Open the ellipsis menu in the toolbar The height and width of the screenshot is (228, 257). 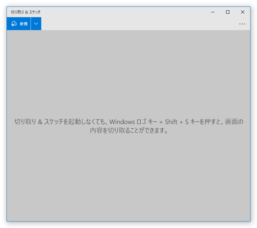(x=242, y=24)
